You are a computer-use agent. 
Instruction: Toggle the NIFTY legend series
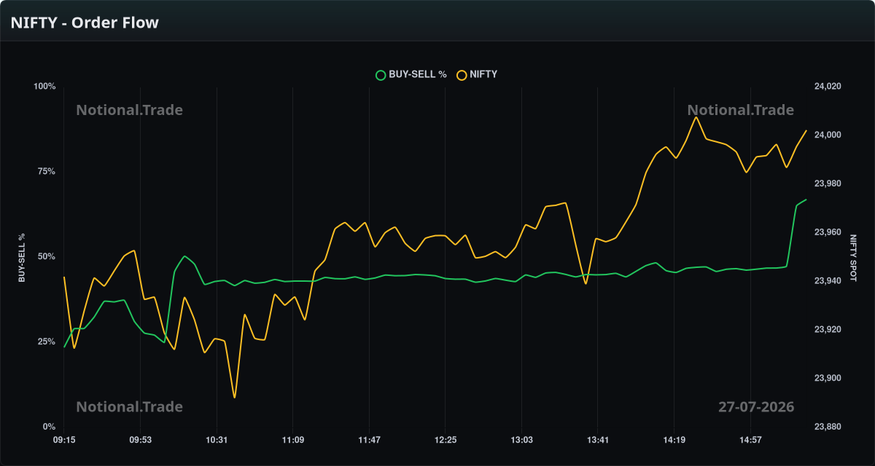(477, 74)
